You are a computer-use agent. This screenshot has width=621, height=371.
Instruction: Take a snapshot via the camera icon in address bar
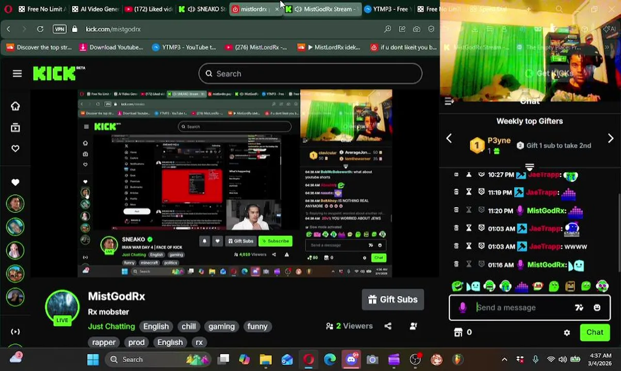416,29
